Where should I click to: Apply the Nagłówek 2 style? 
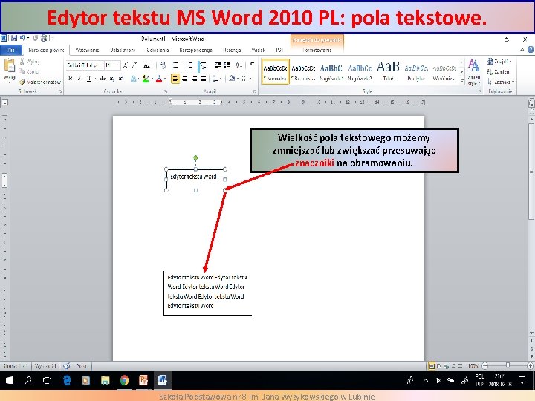point(360,71)
